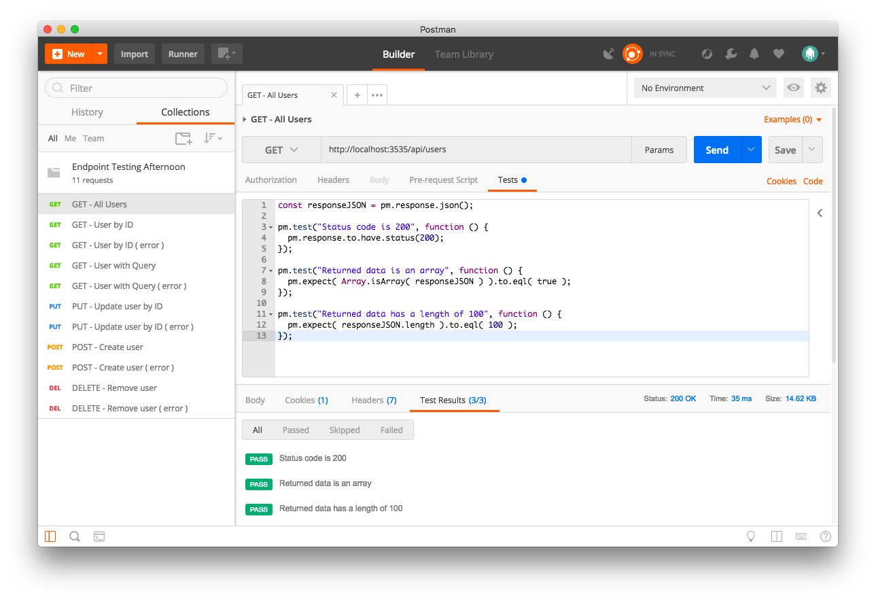The height and width of the screenshot is (601, 876).
Task: Click the heart icon in header
Action: pyautogui.click(x=779, y=54)
